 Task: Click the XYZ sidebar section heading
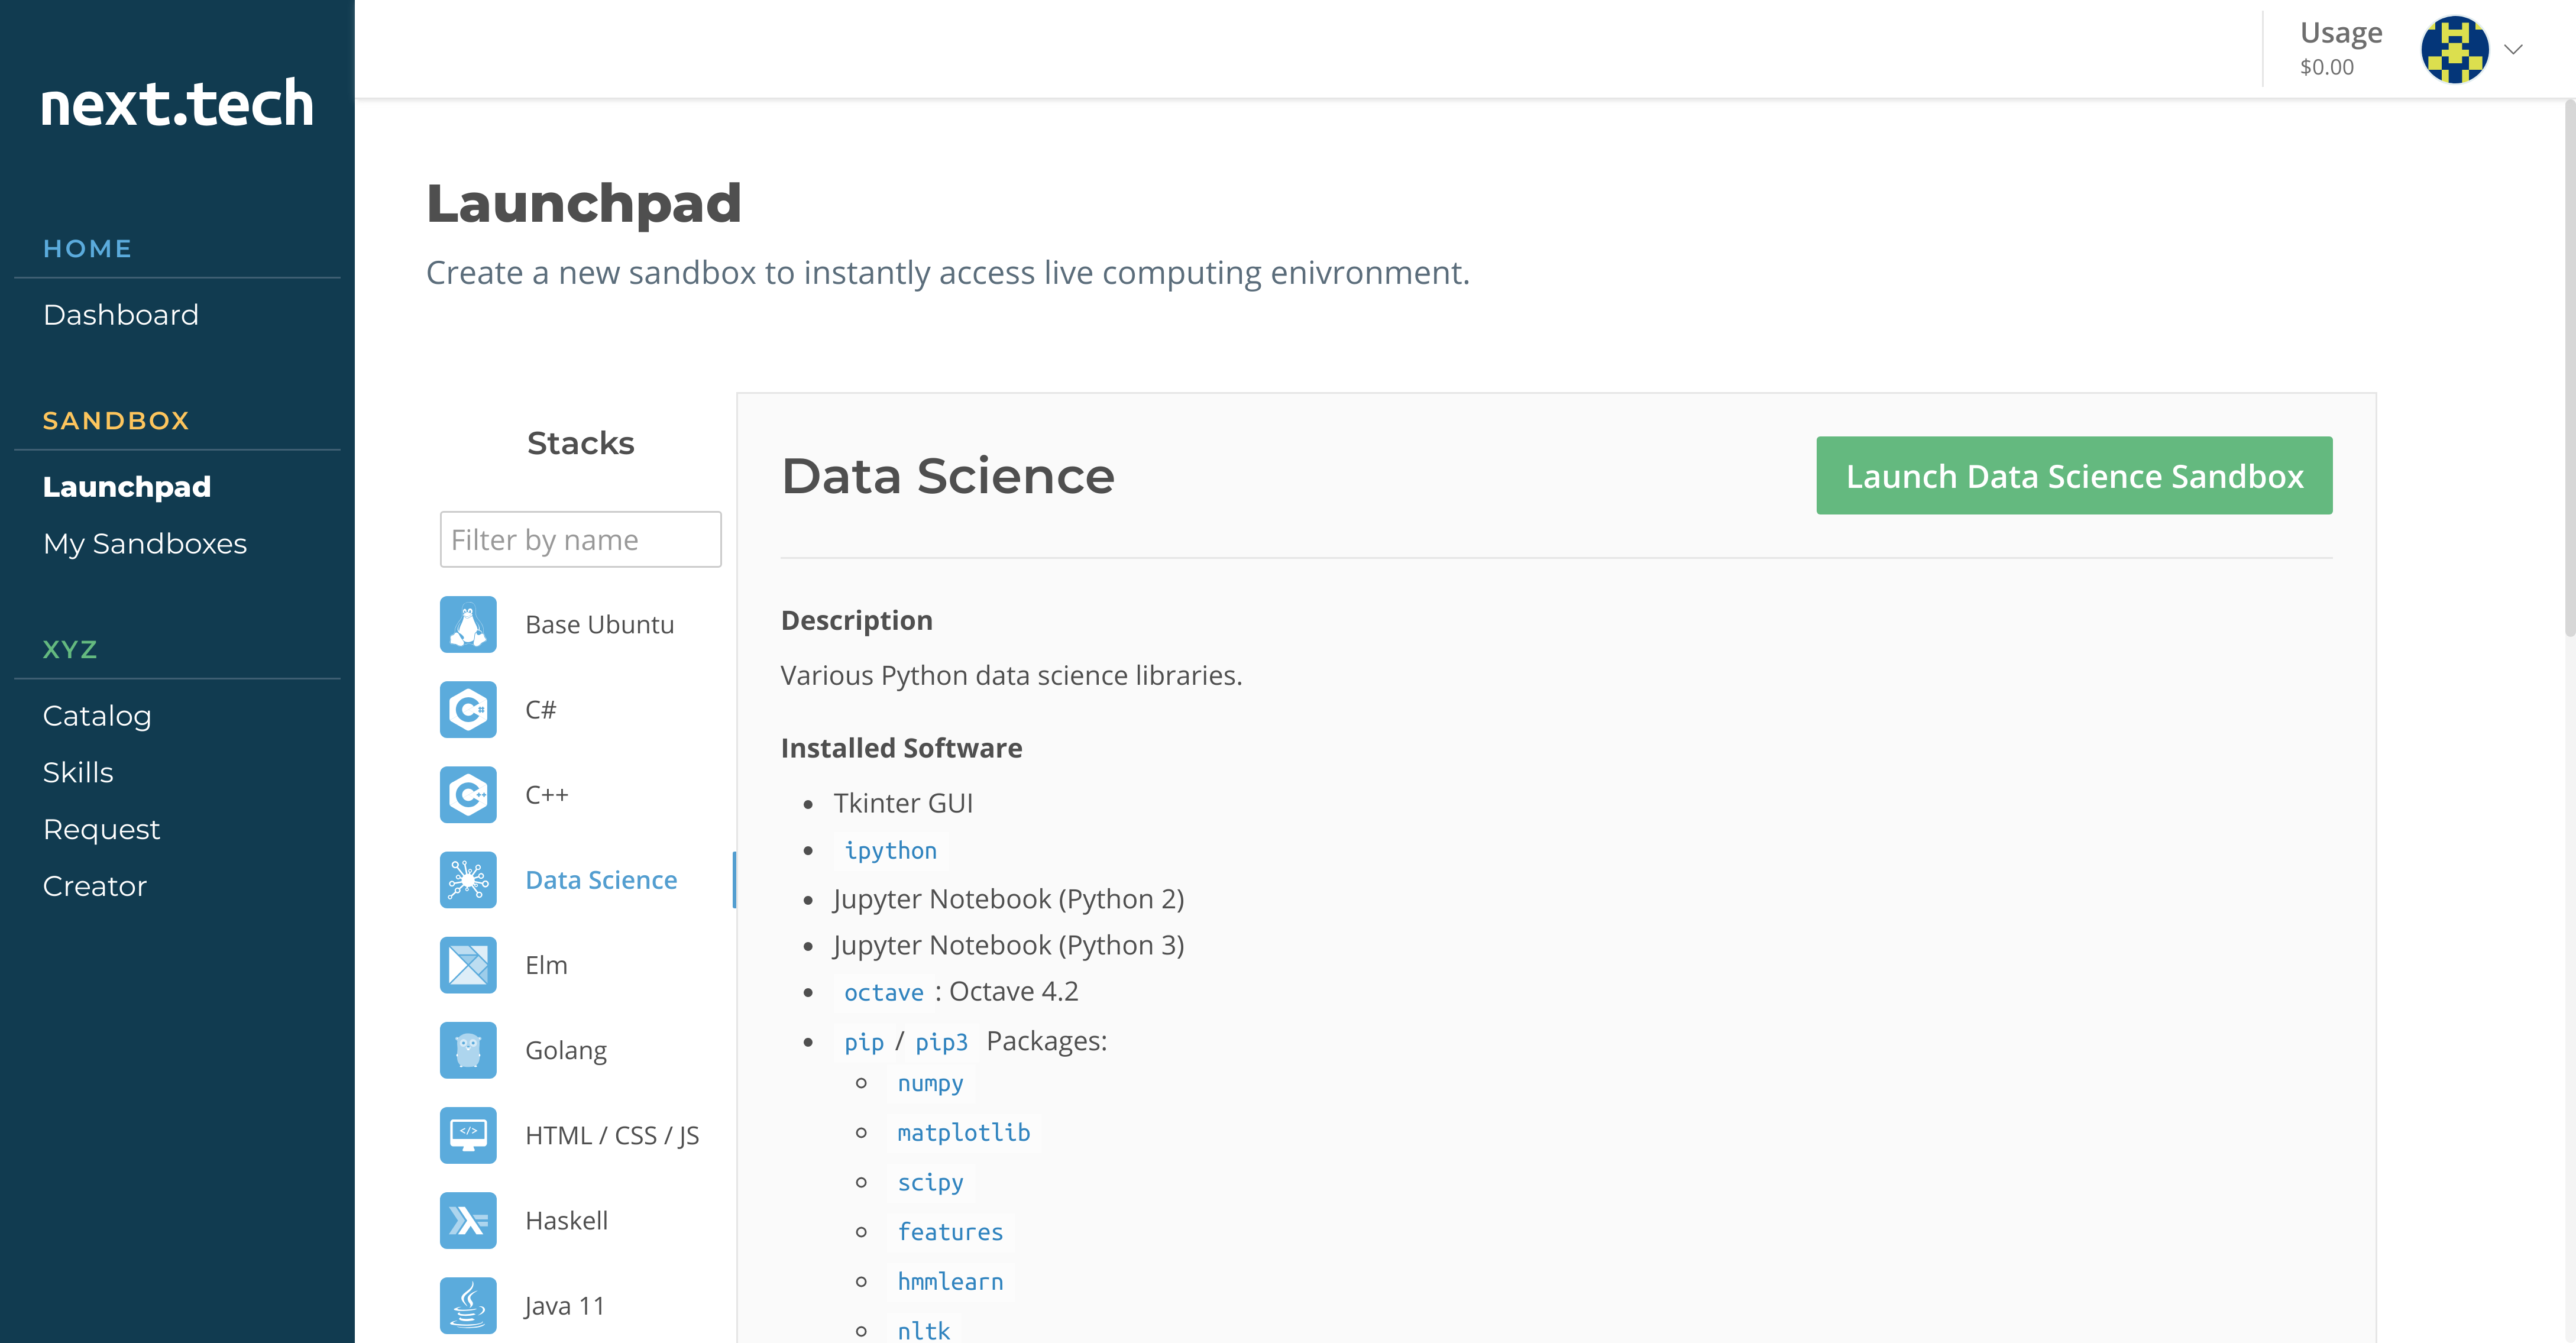click(70, 650)
